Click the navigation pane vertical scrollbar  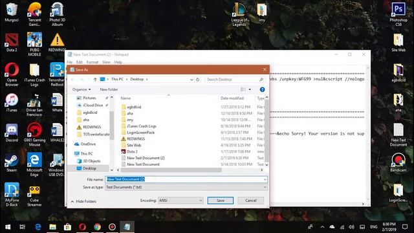(112, 126)
